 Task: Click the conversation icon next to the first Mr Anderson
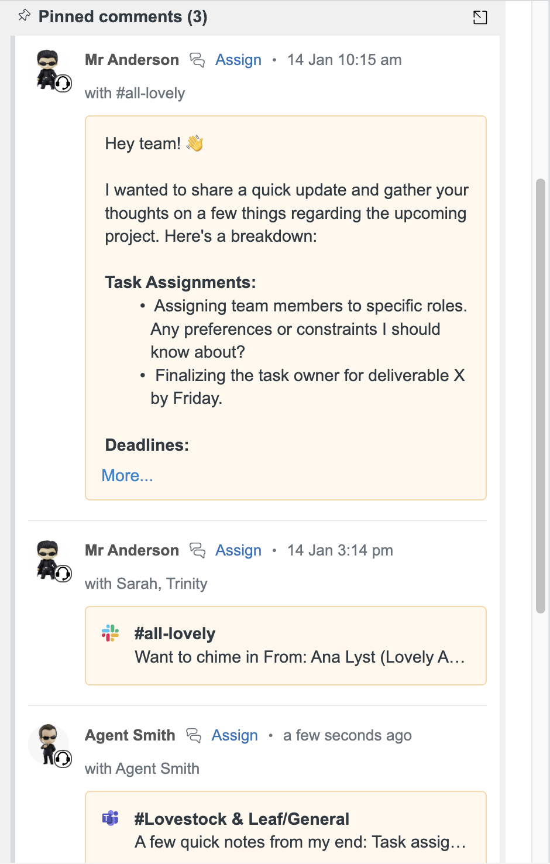(197, 60)
